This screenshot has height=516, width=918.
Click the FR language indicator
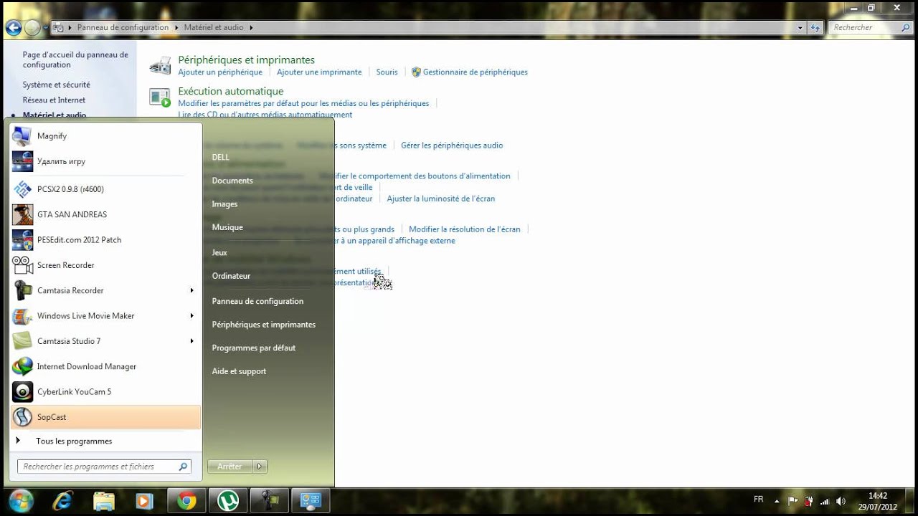click(759, 500)
